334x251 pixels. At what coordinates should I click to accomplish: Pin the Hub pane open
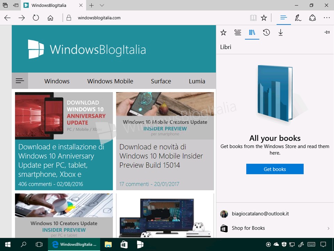(x=327, y=32)
